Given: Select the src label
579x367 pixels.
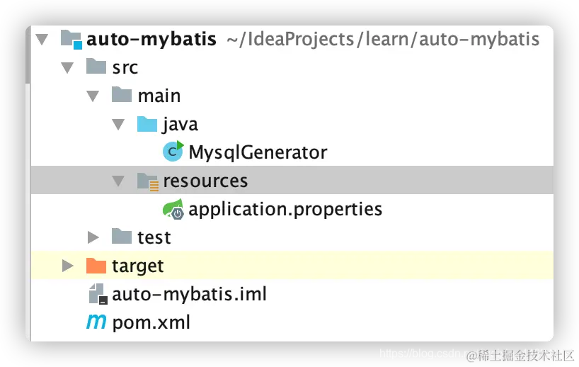Looking at the screenshot, I should click(125, 68).
